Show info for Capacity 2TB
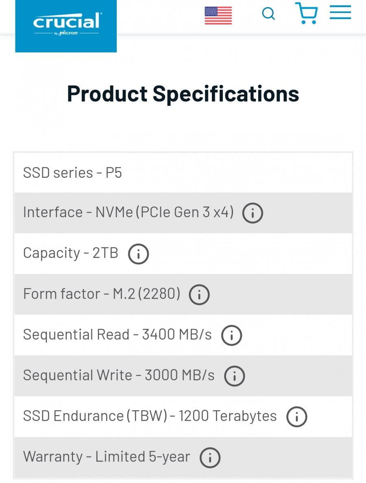 [139, 254]
